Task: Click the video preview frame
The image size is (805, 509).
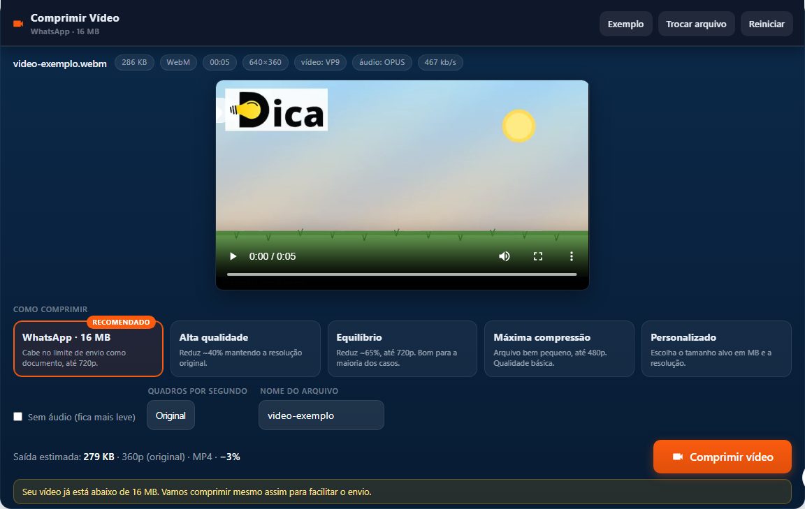Action: 402,185
